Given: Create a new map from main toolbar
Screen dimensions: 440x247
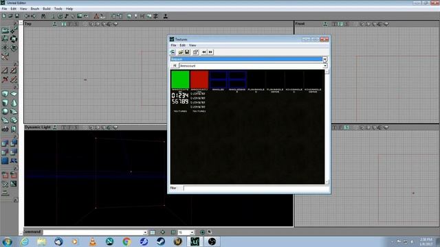Looking at the screenshot, I should pyautogui.click(x=4, y=16).
